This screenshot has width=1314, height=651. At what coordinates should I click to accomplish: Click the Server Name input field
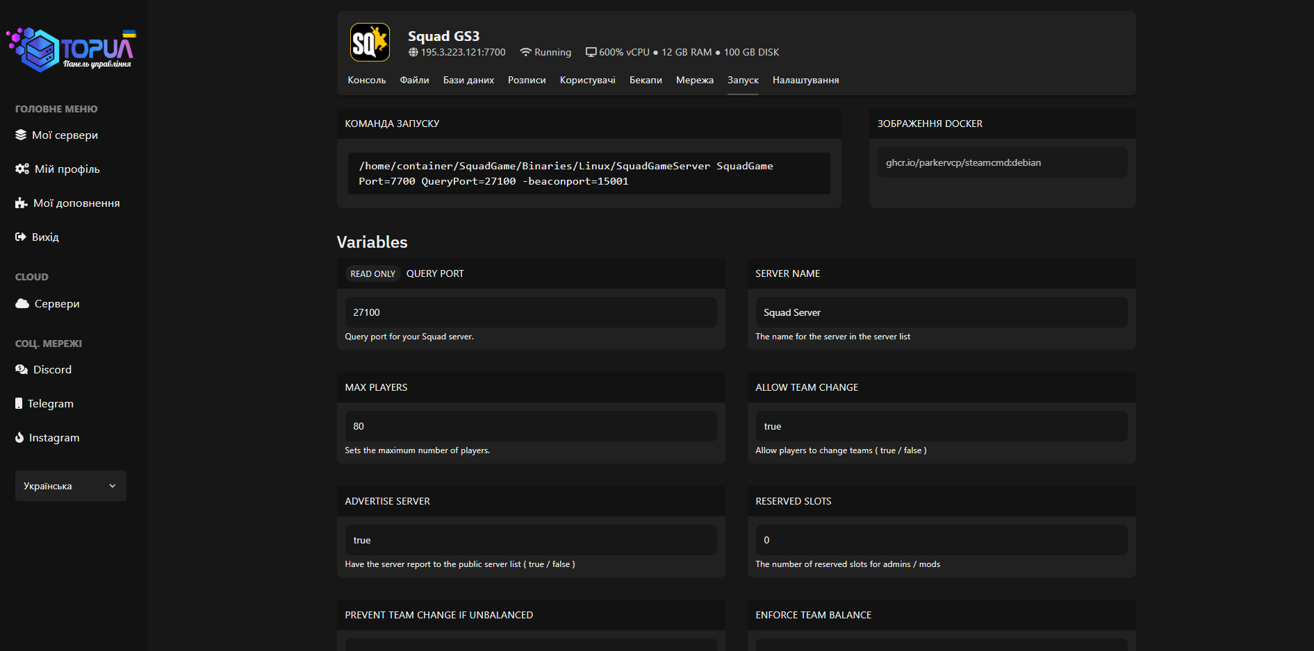(941, 312)
